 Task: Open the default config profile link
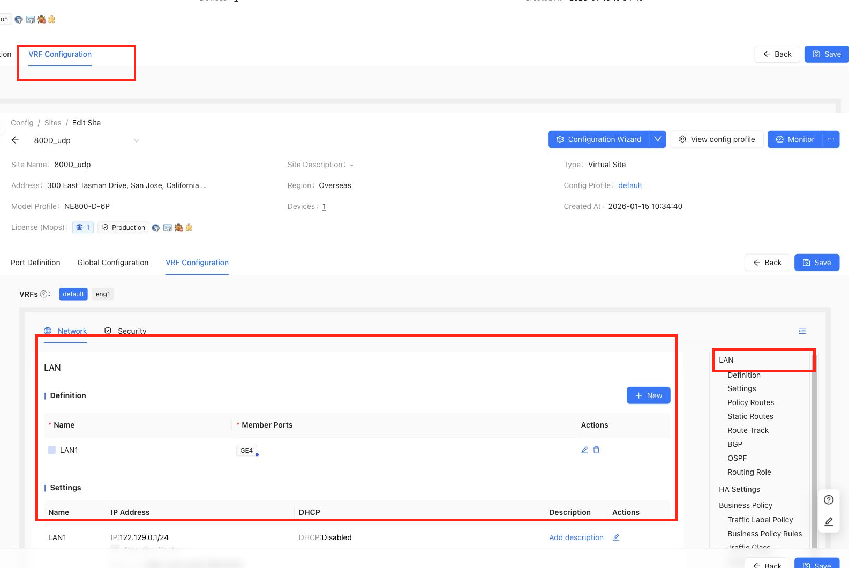click(x=630, y=185)
